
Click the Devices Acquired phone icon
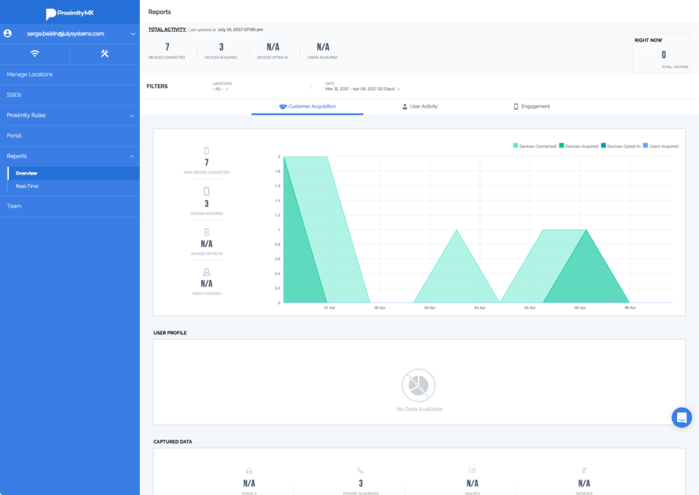[206, 191]
